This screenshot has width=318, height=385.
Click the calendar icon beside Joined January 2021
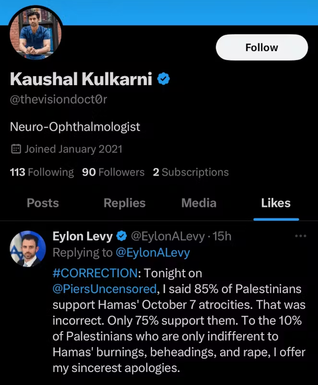click(x=15, y=149)
